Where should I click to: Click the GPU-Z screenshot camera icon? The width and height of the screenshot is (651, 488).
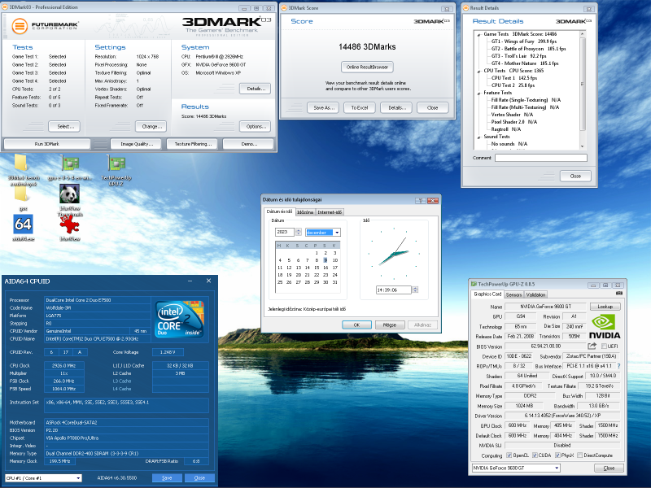[619, 294]
